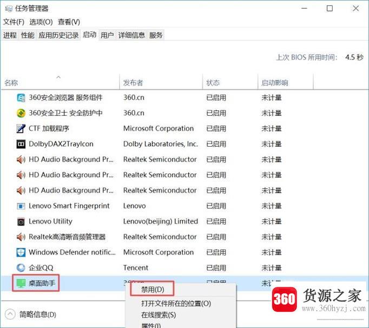Click the Lenovo Utility camera icon

click(21, 221)
